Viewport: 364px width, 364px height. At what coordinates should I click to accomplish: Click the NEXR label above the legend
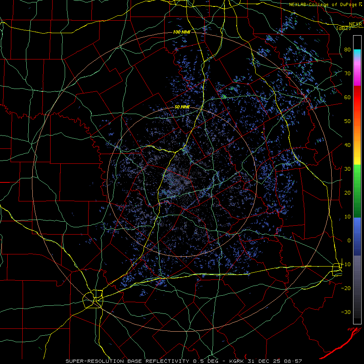click(x=356, y=24)
